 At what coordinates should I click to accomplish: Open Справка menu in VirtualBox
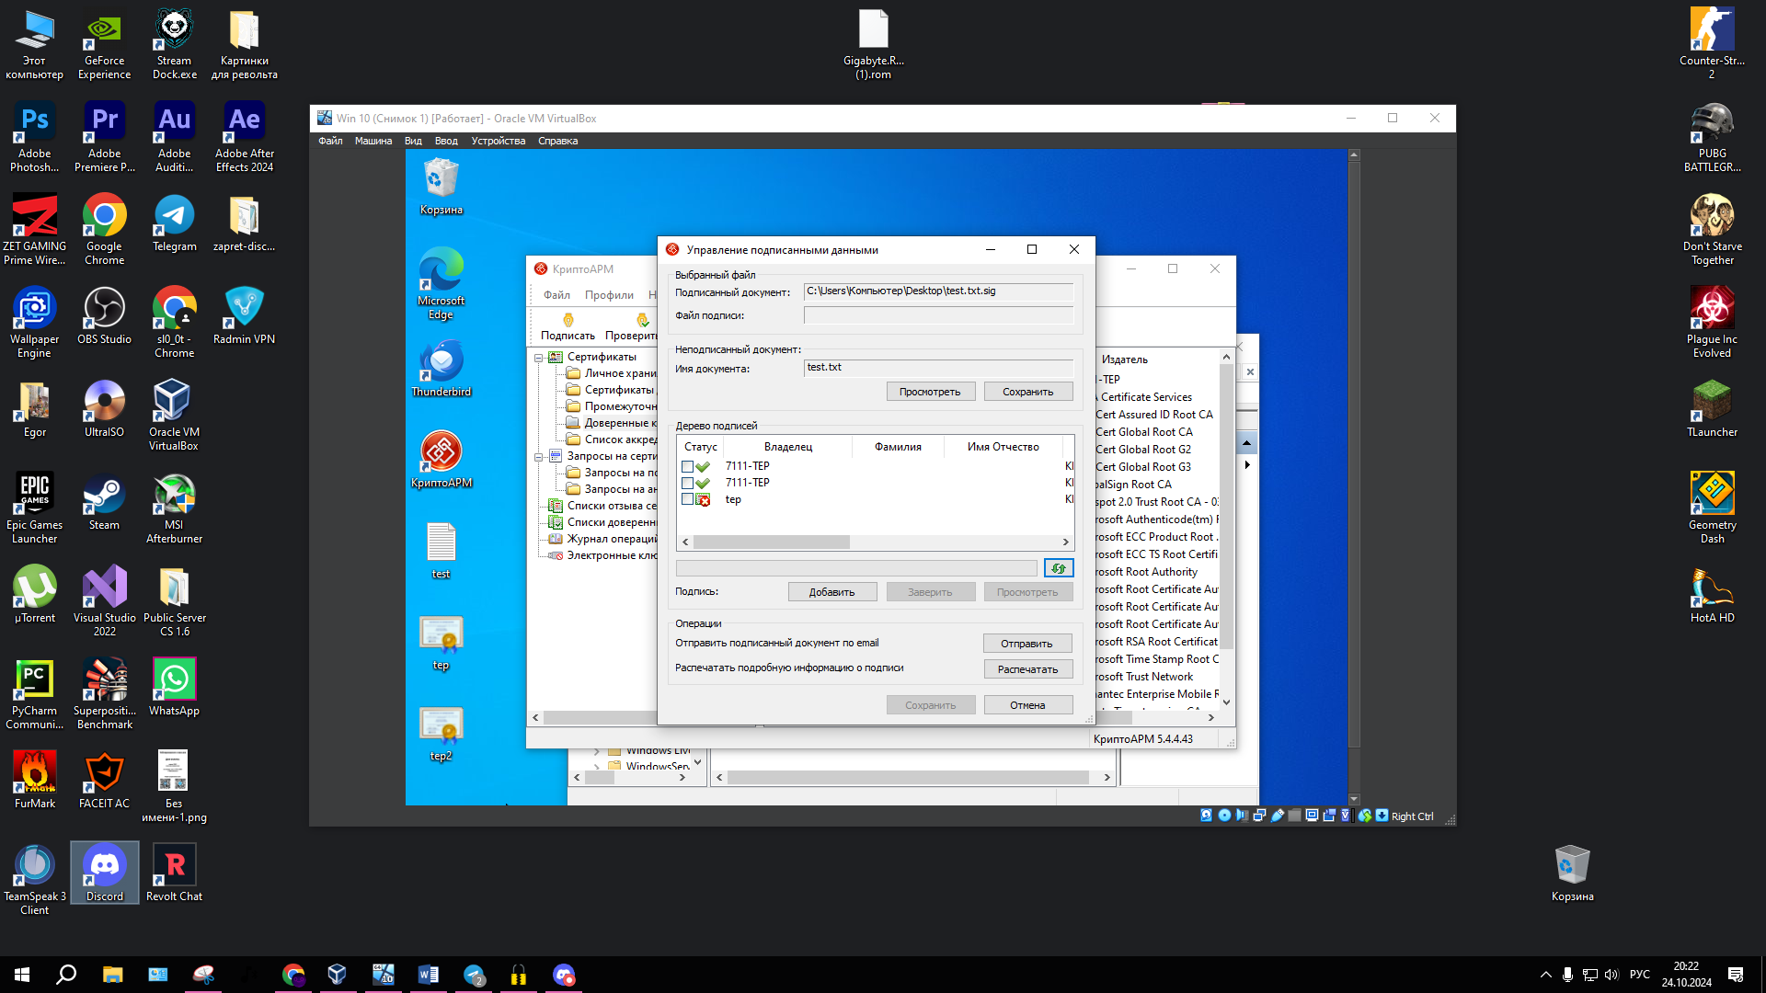(557, 141)
